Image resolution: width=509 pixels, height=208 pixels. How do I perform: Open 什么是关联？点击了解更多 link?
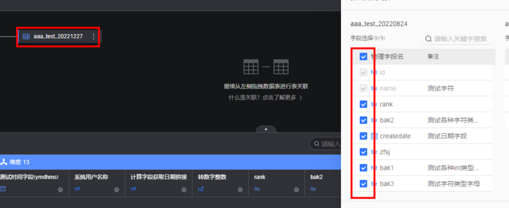pos(263,97)
